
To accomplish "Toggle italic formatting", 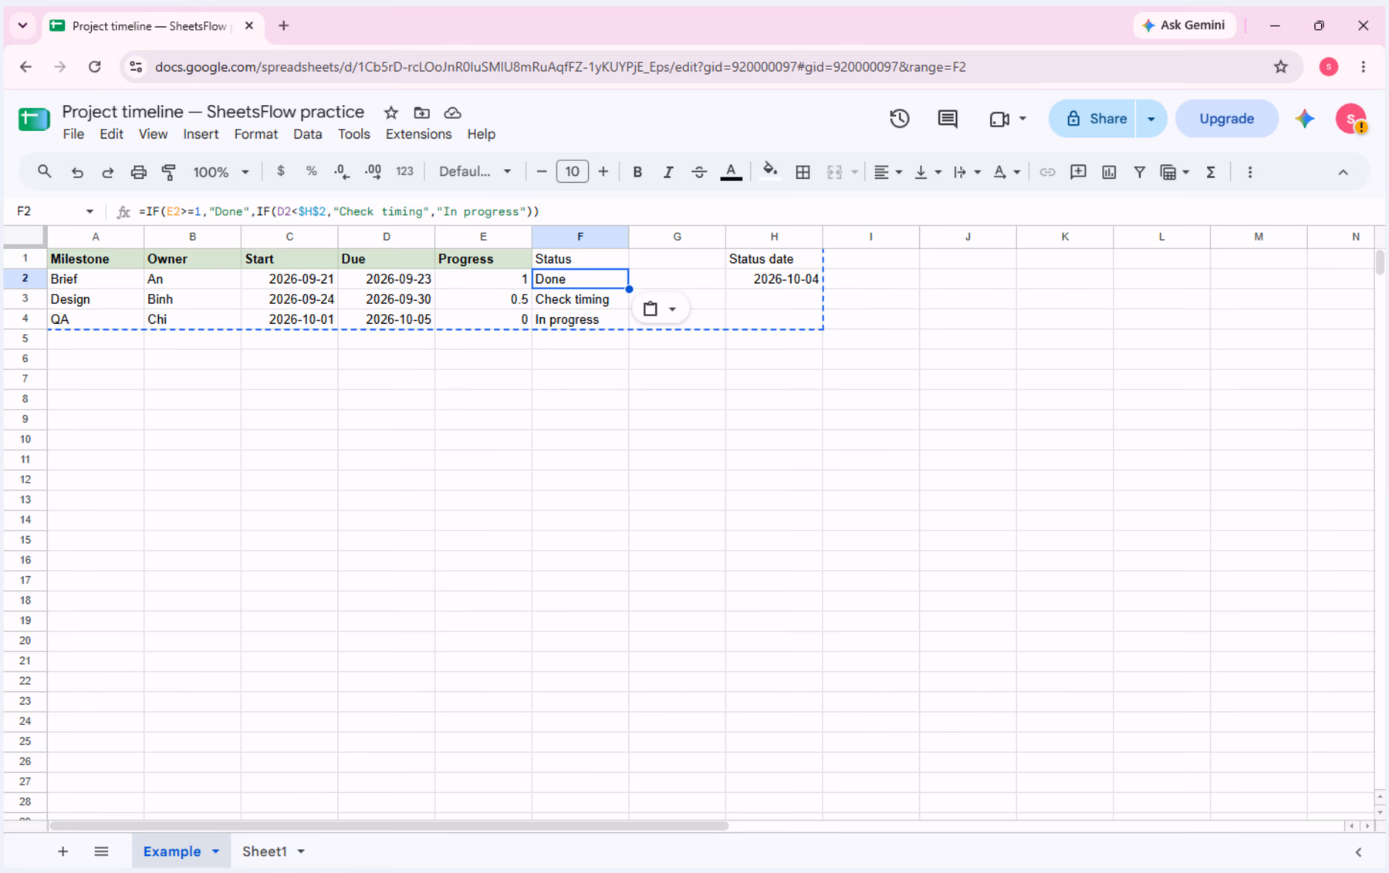I will pos(668,172).
